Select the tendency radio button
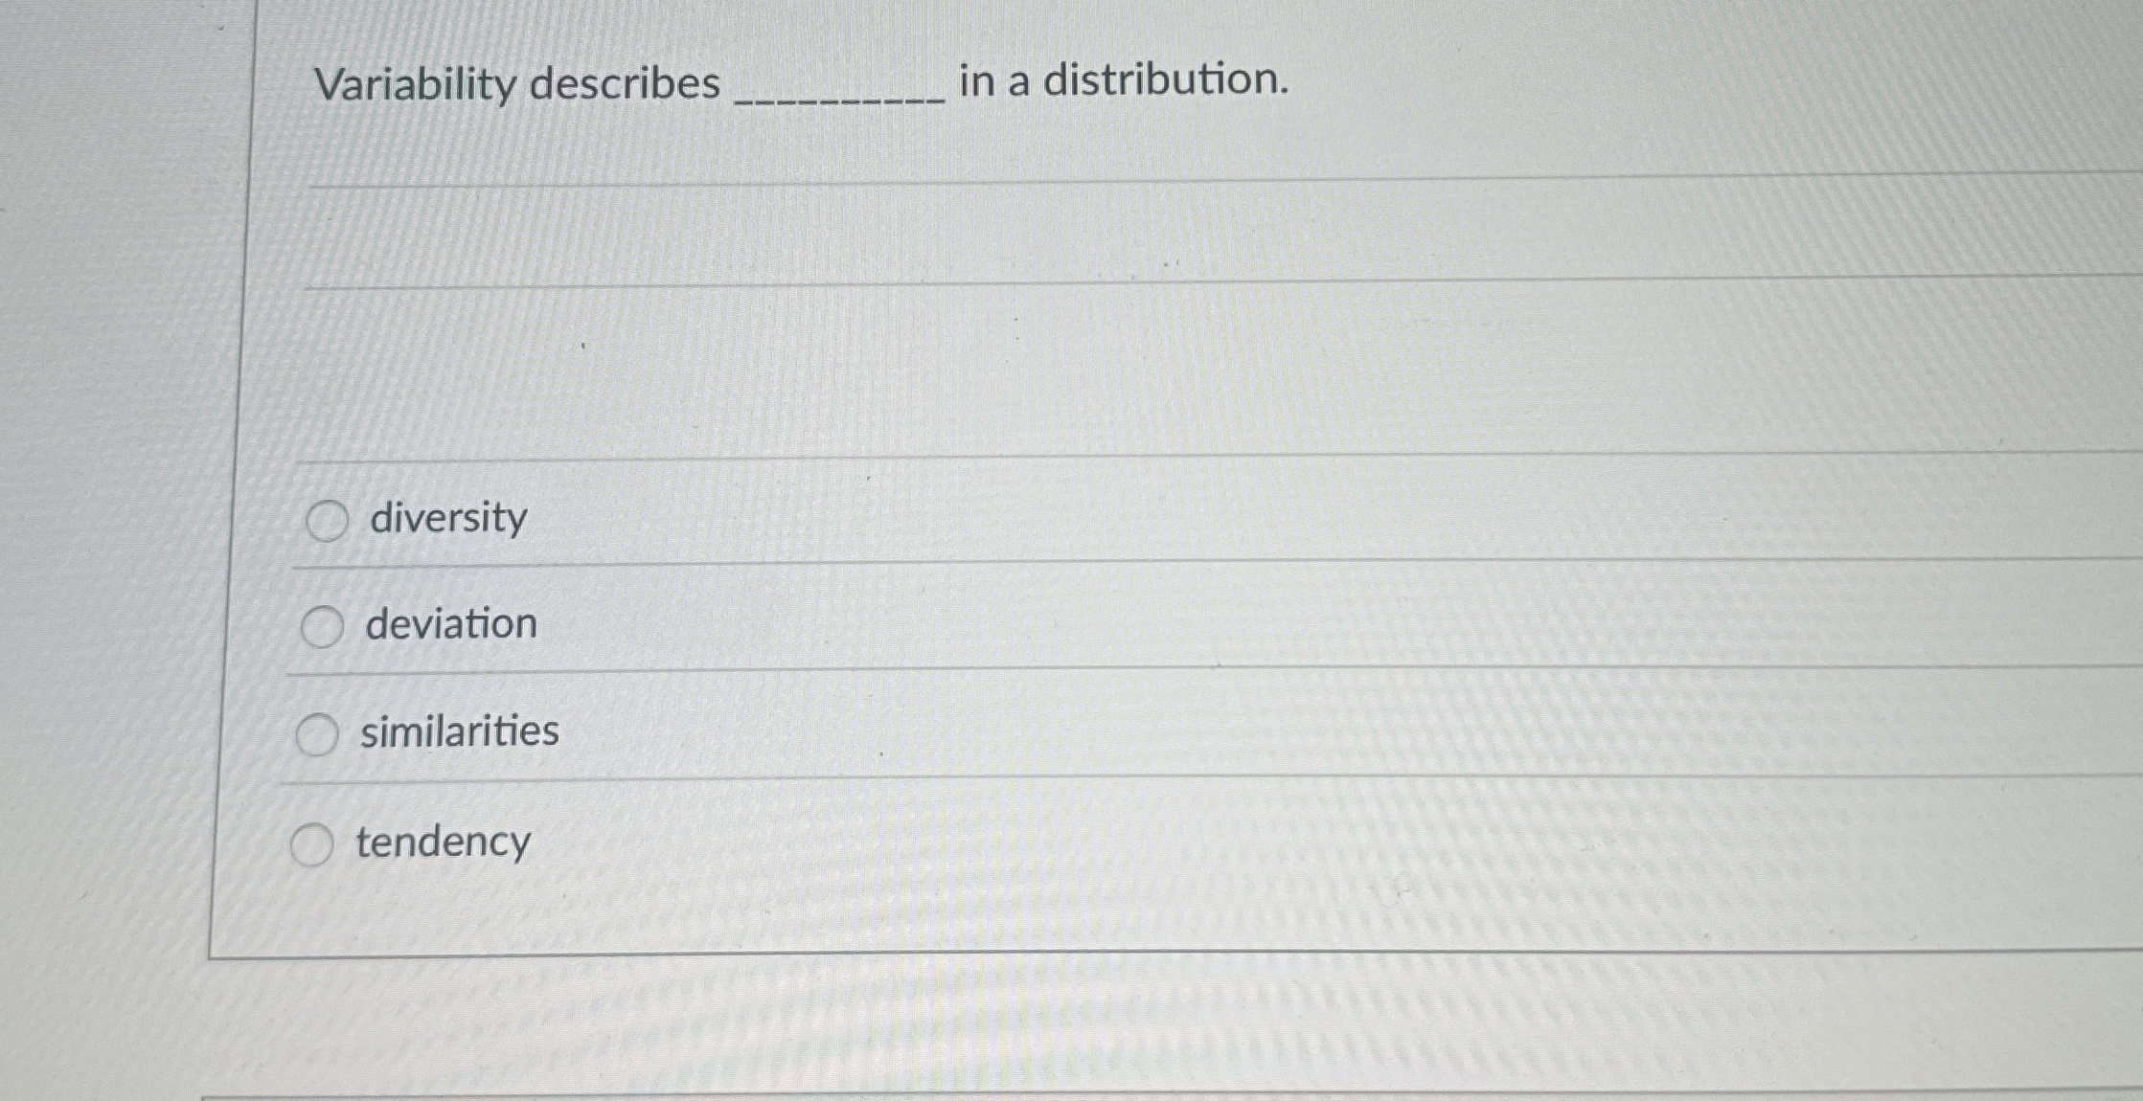Image resolution: width=2143 pixels, height=1101 pixels. (x=311, y=844)
